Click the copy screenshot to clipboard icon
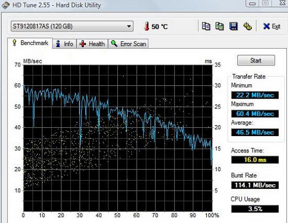 point(219,26)
